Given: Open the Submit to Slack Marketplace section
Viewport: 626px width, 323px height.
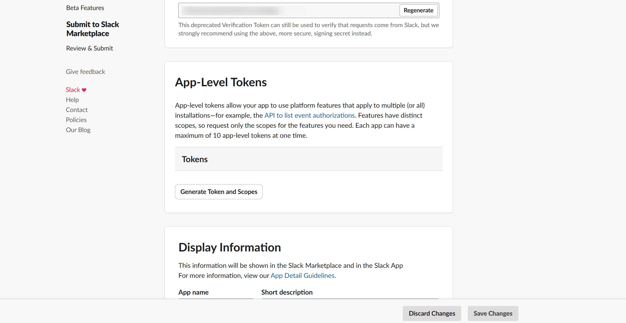Looking at the screenshot, I should (92, 29).
